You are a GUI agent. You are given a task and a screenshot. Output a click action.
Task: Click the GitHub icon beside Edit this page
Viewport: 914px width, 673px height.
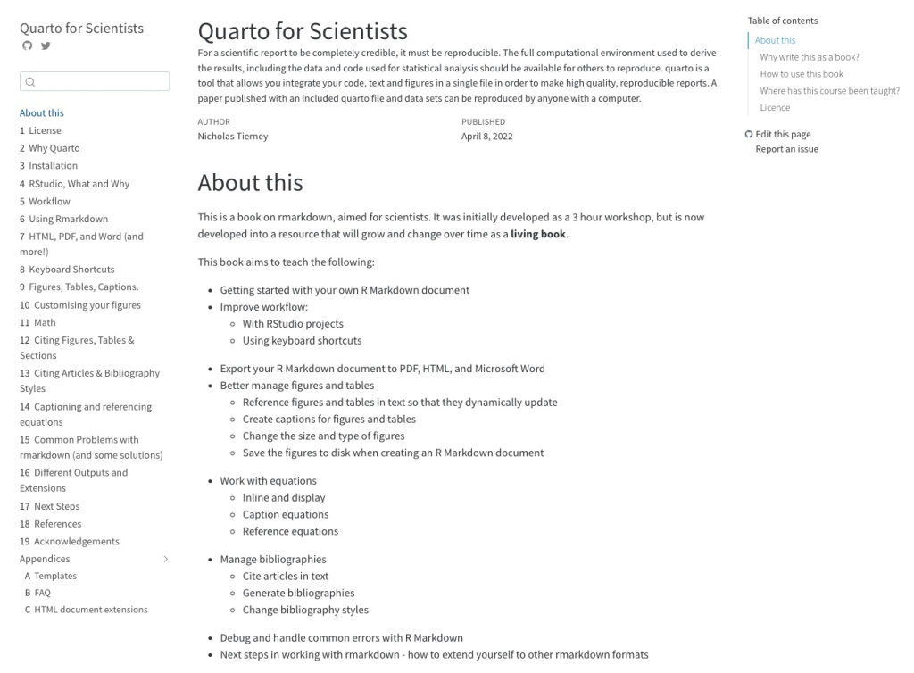point(749,134)
